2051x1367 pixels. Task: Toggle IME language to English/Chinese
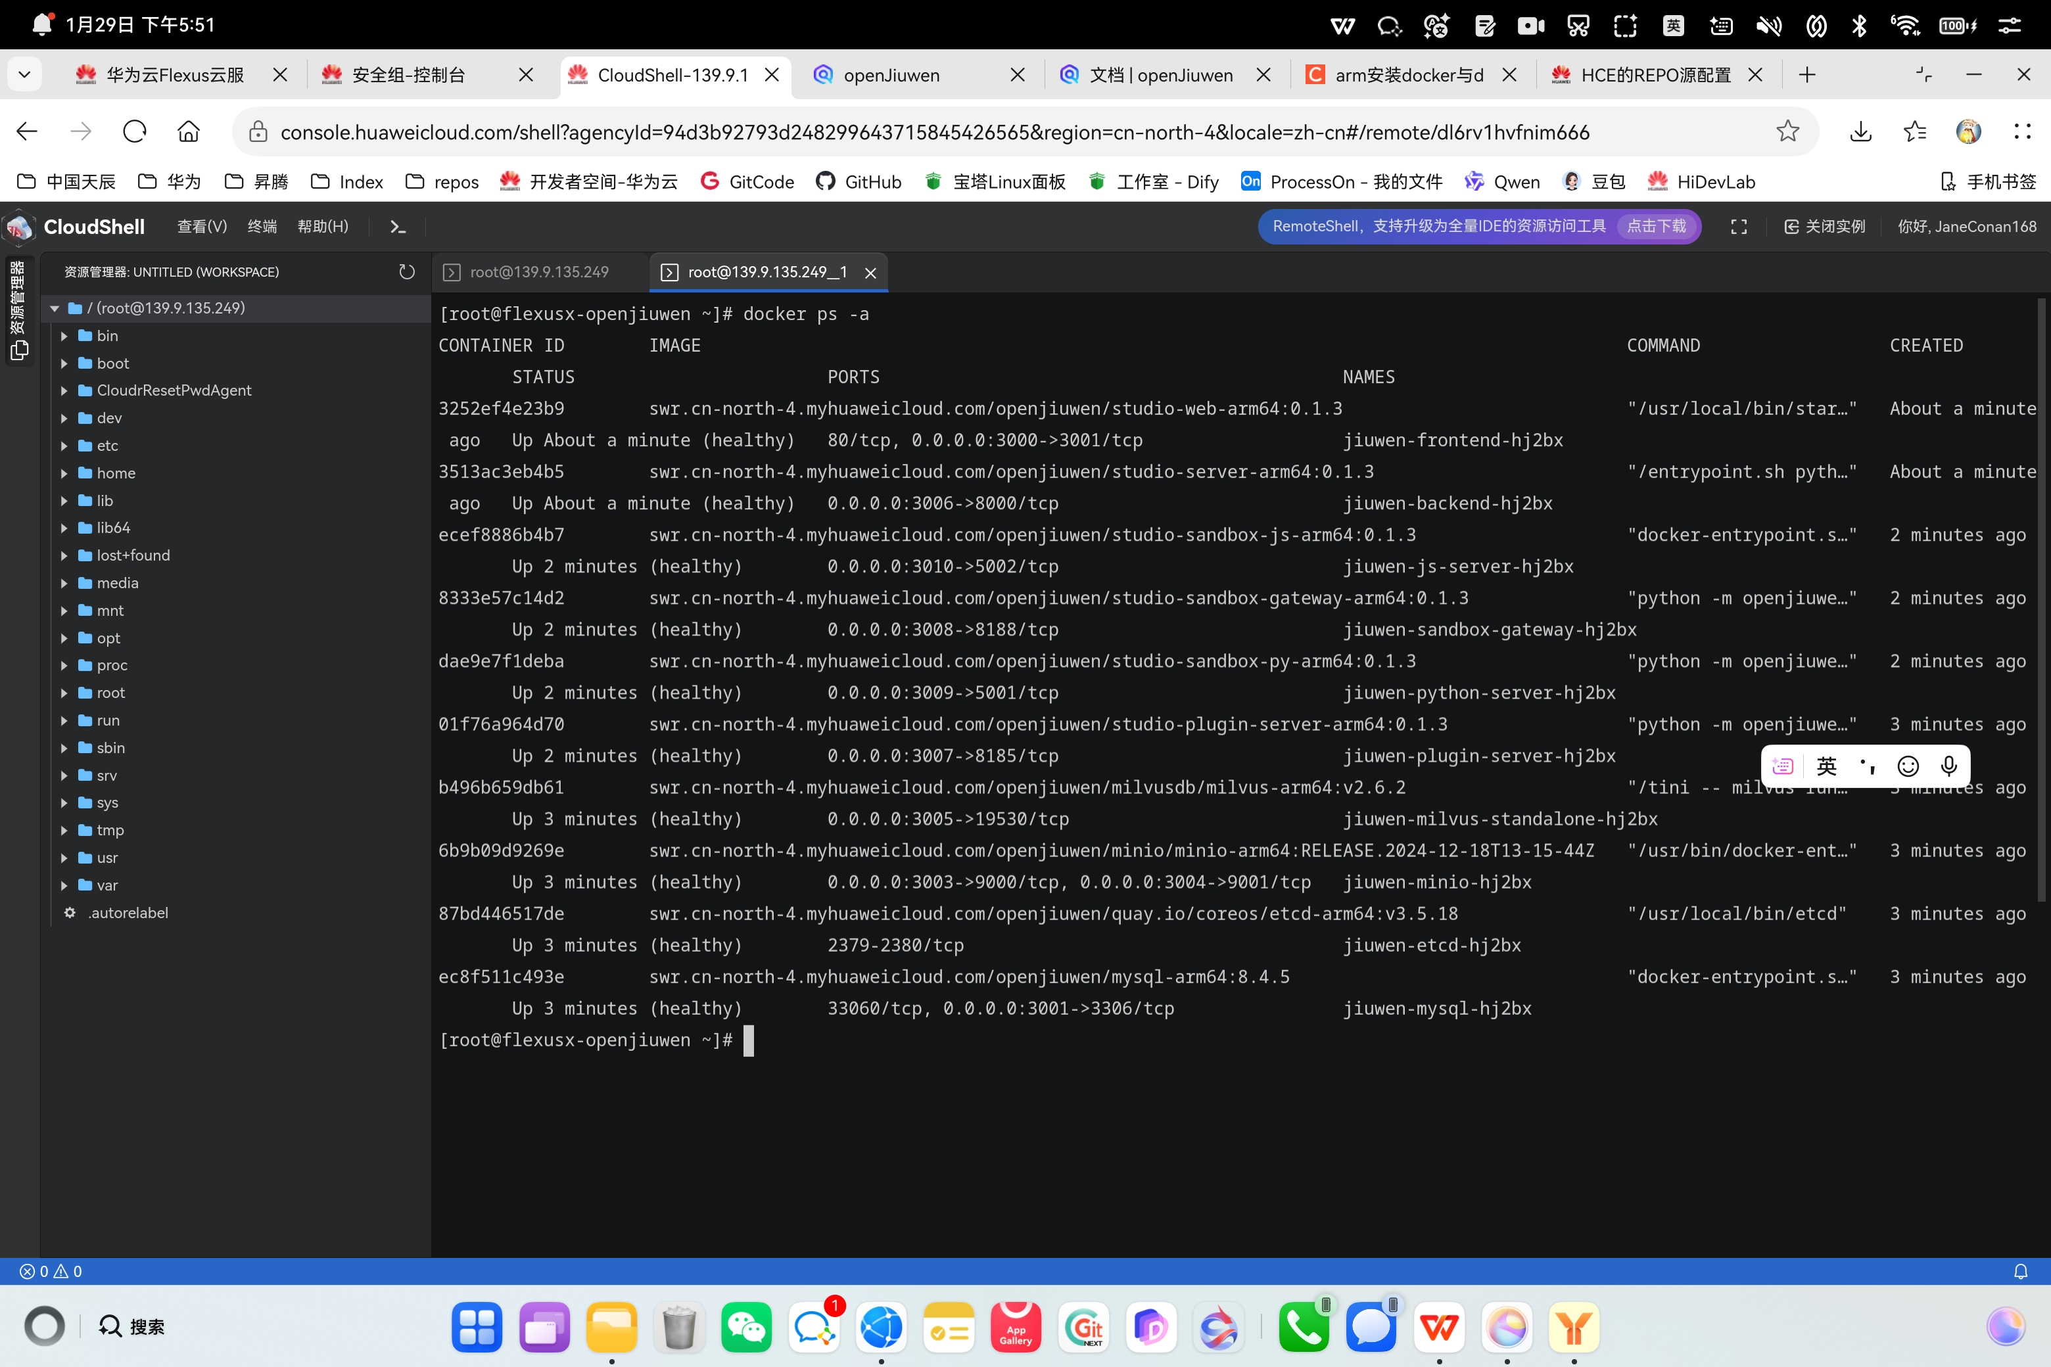[x=1826, y=766]
